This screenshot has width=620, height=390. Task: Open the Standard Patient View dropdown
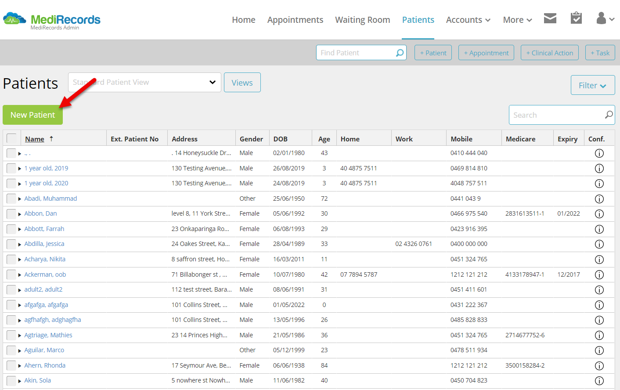coord(144,82)
